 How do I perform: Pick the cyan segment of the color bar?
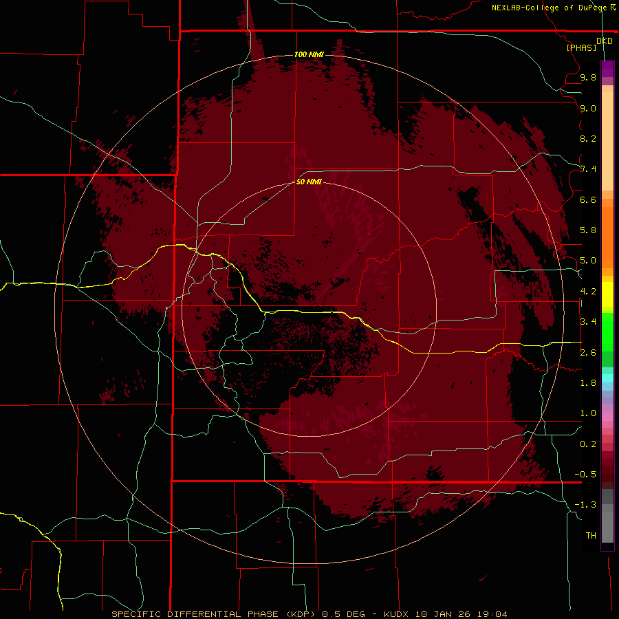point(607,378)
